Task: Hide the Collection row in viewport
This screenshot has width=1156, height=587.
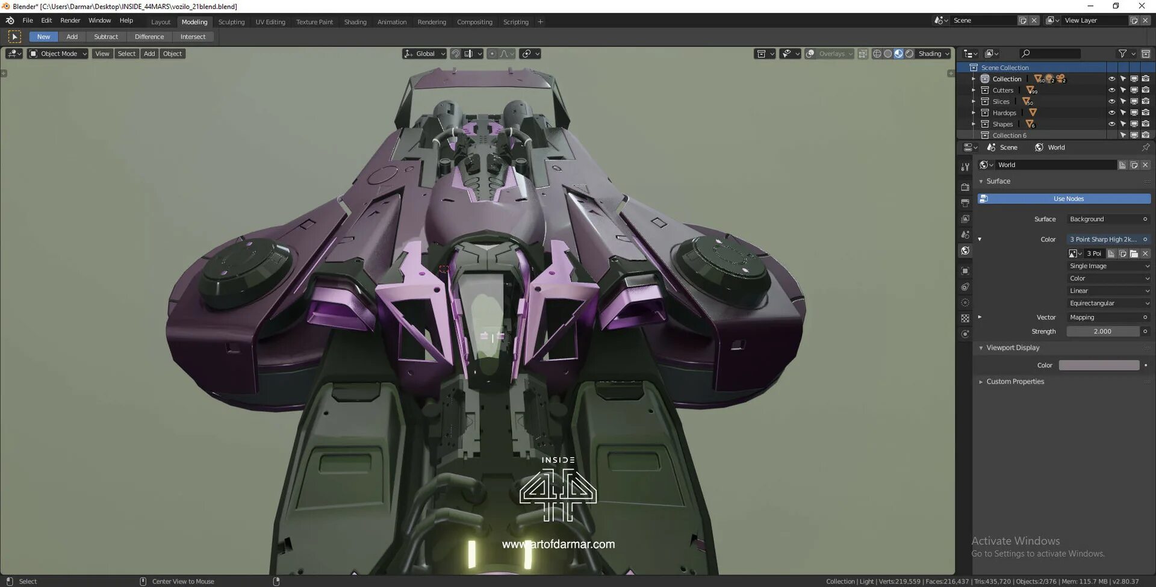Action: point(1111,79)
